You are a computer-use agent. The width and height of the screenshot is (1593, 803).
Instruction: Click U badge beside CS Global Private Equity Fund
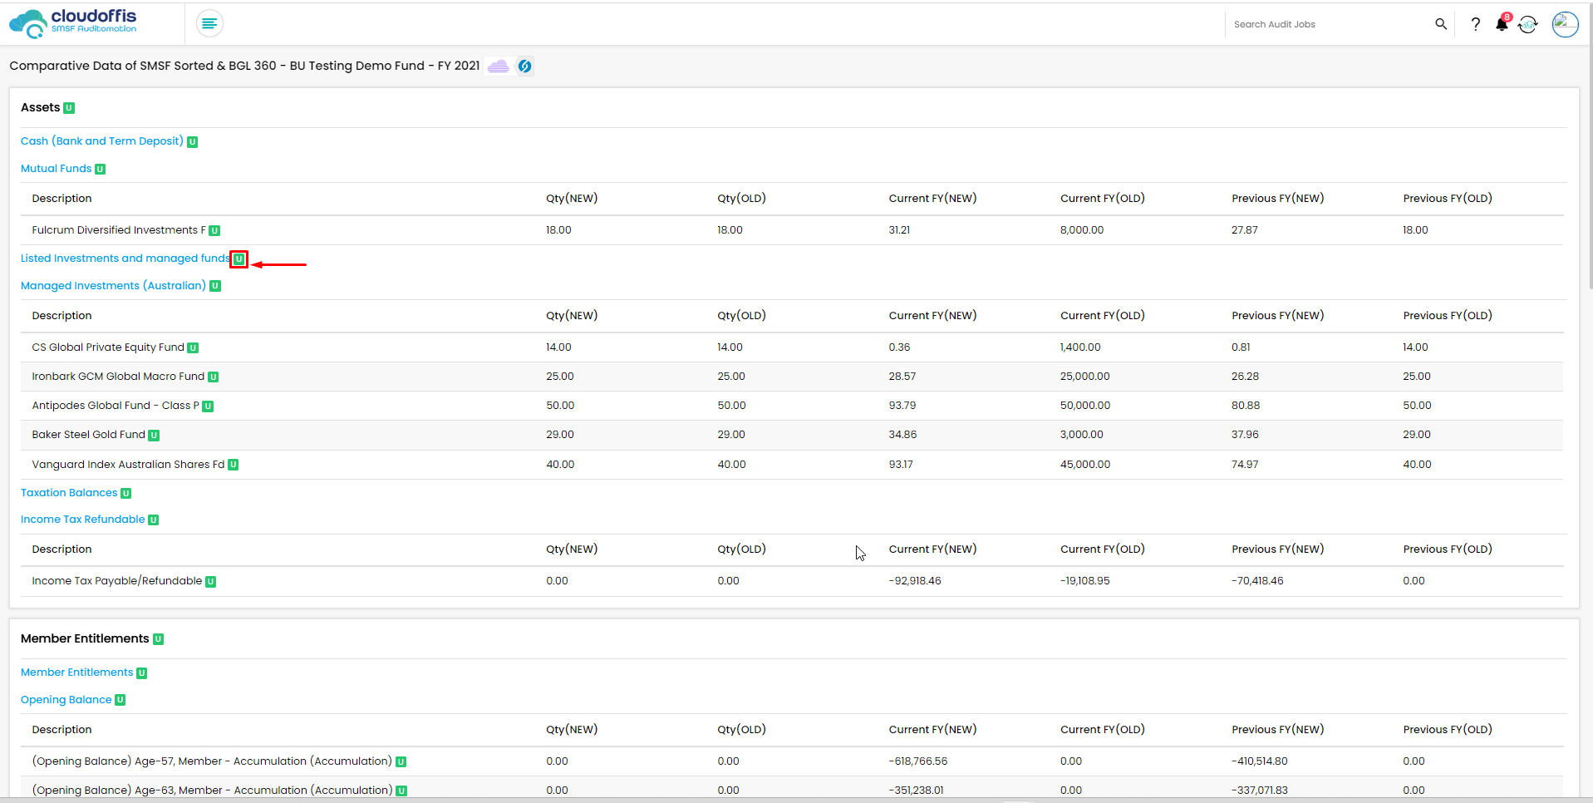193,348
